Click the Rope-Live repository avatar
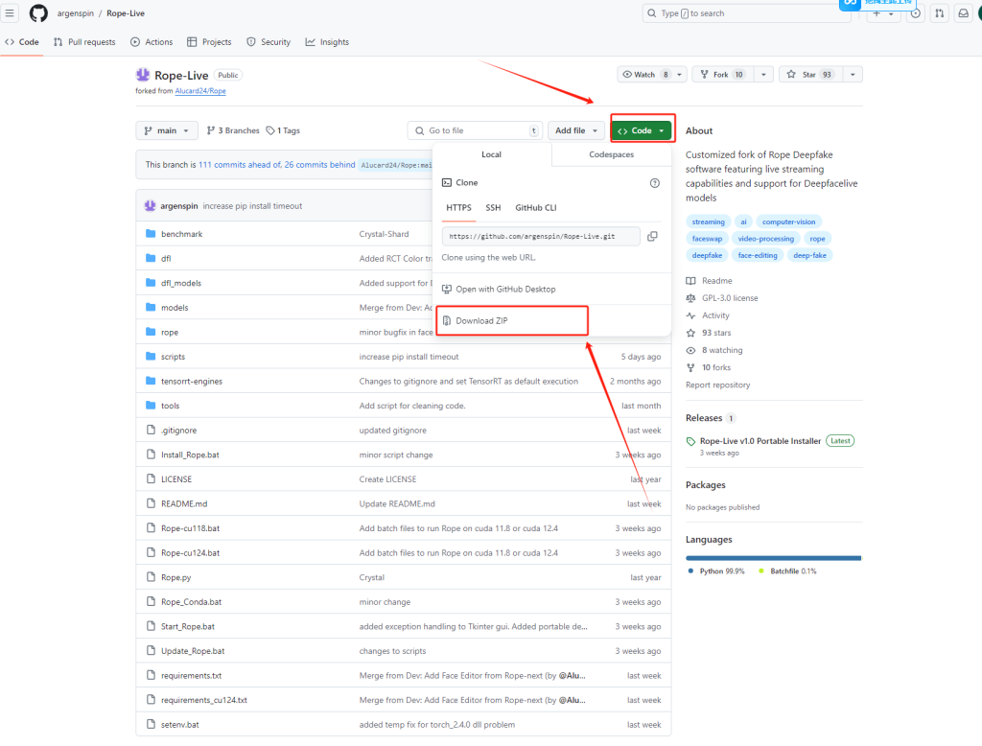The height and width of the screenshot is (746, 982). (x=143, y=75)
